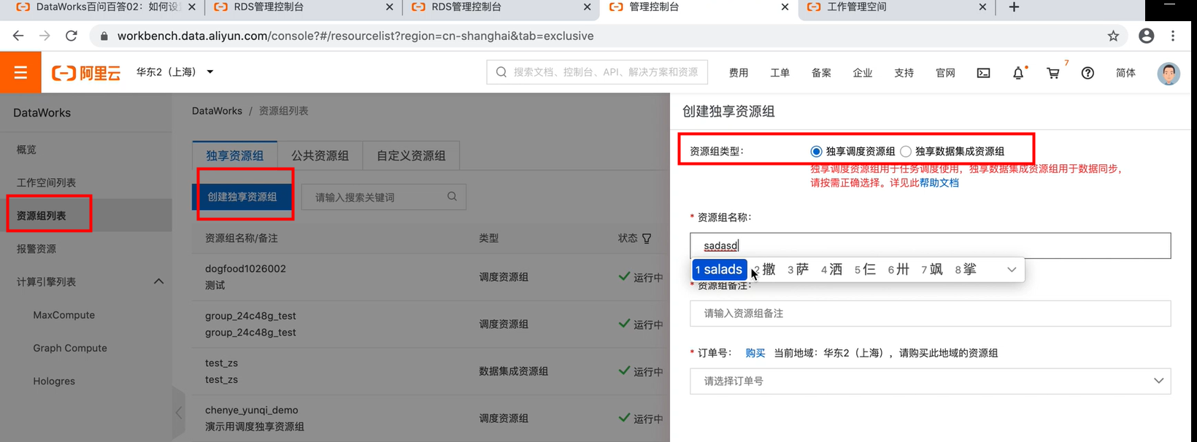Image resolution: width=1197 pixels, height=442 pixels.
Task: Focus the 请输入搜索关键词 search field
Action: 383,197
